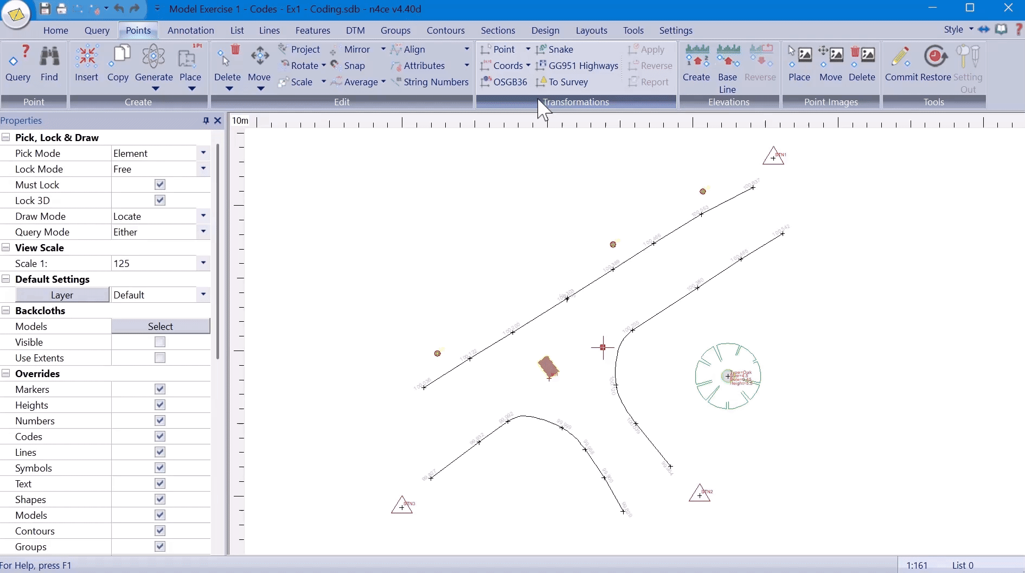Open the Pick Mode dropdown
Screen dimensions: 1025x573
tap(203, 154)
